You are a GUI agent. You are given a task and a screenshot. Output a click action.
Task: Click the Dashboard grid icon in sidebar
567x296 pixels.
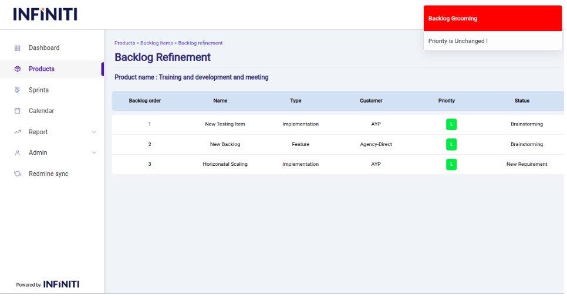point(17,48)
